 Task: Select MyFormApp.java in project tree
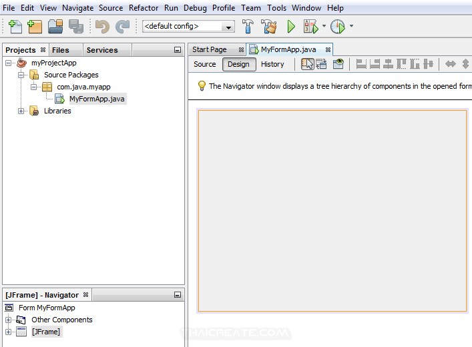coord(97,99)
